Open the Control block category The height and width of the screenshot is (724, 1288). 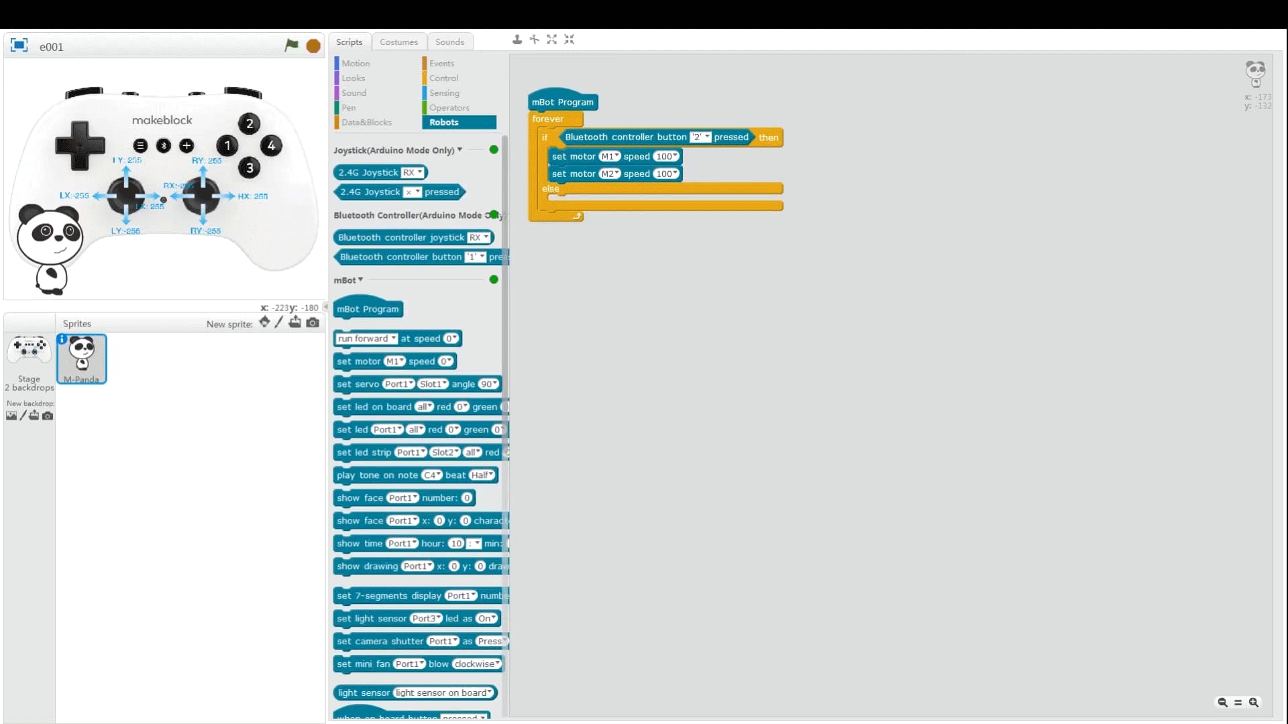[x=443, y=78]
